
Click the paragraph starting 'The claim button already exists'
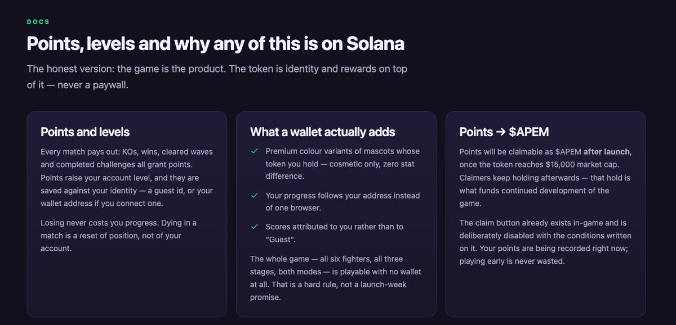[x=545, y=242]
